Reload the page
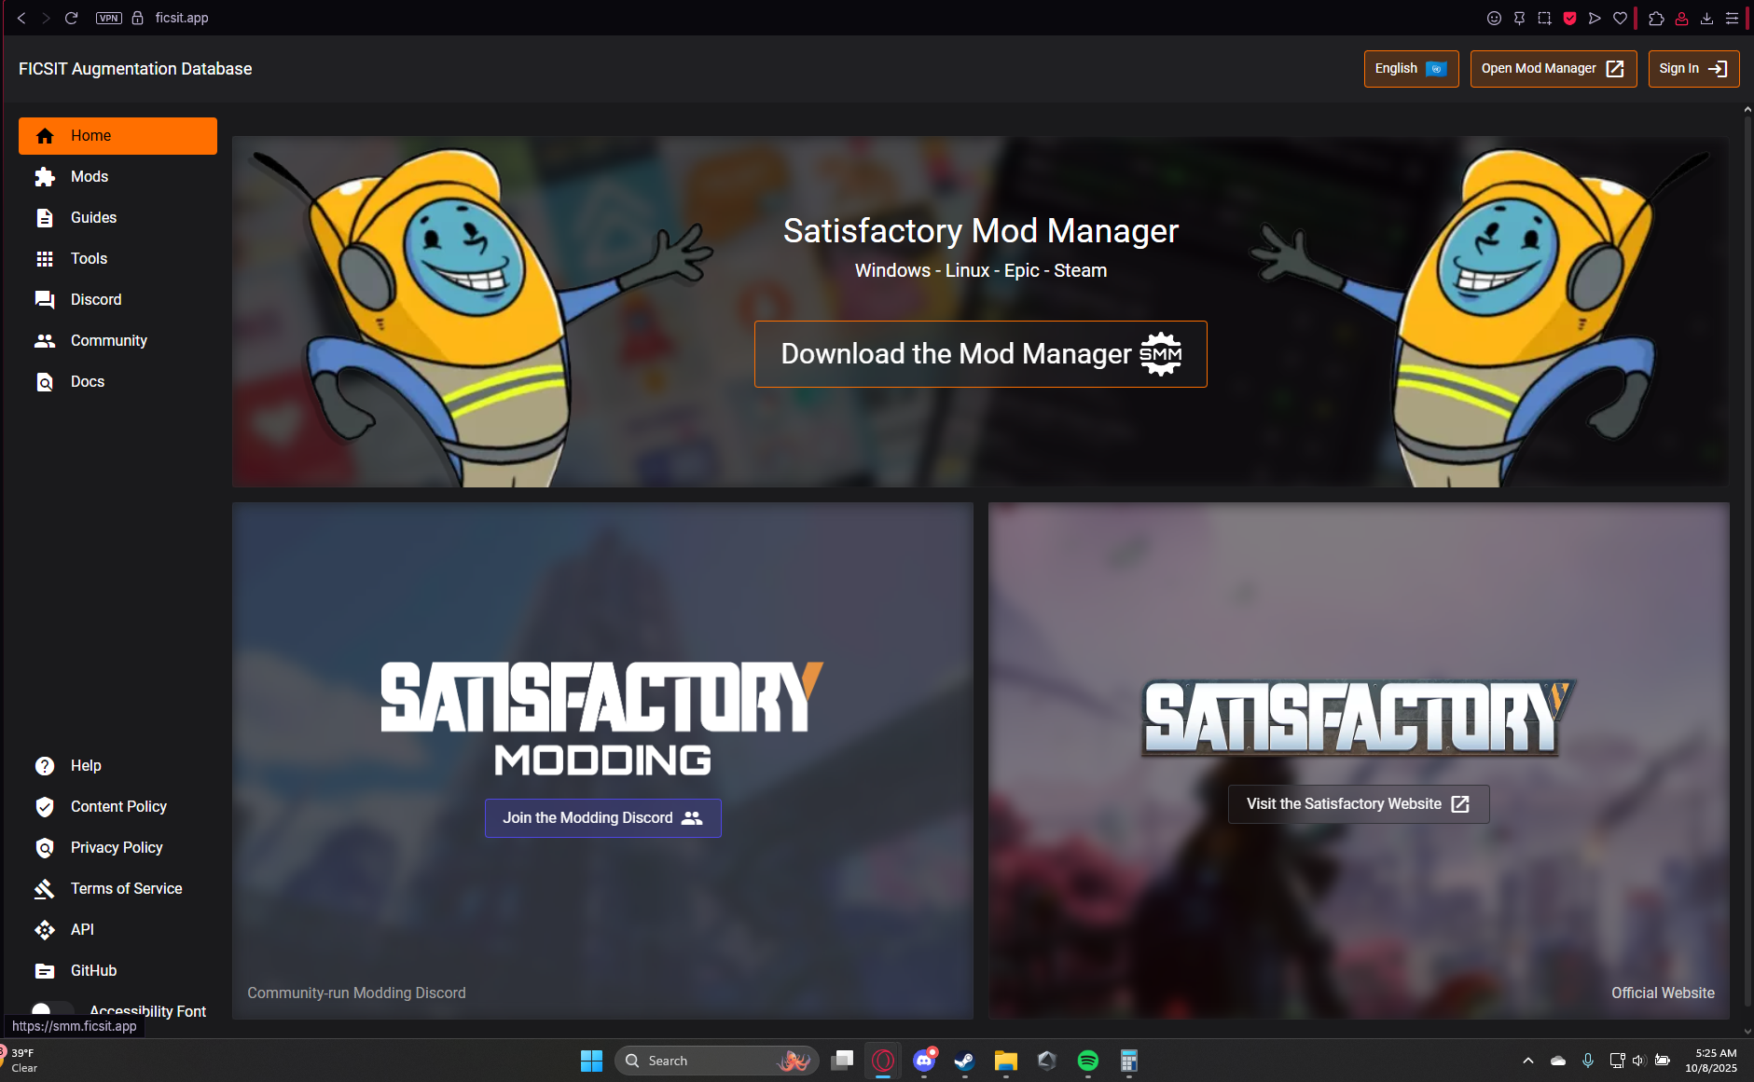This screenshot has width=1754, height=1082. coord(71,18)
